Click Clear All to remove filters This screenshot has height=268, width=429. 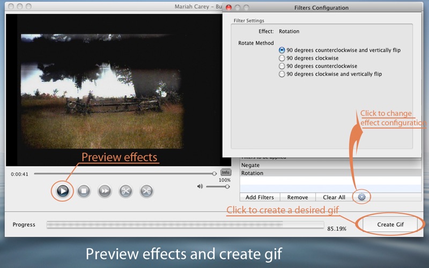[334, 197]
